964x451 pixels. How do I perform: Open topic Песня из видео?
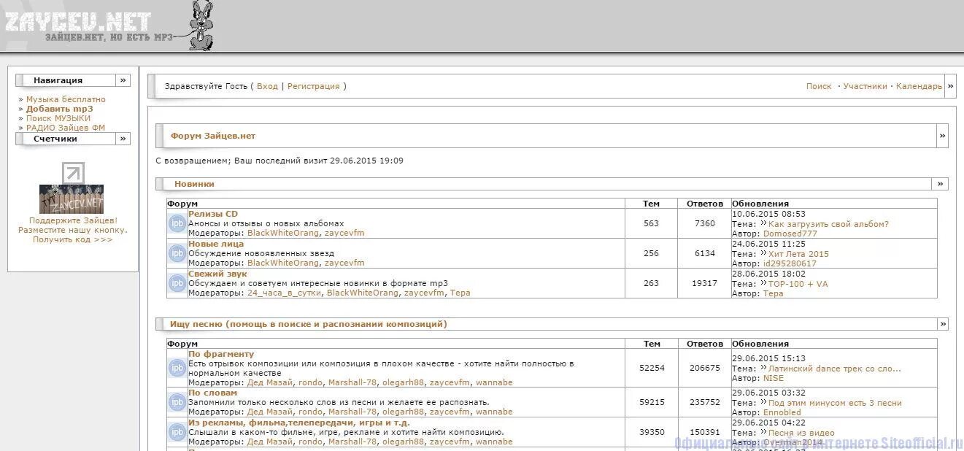(x=801, y=433)
